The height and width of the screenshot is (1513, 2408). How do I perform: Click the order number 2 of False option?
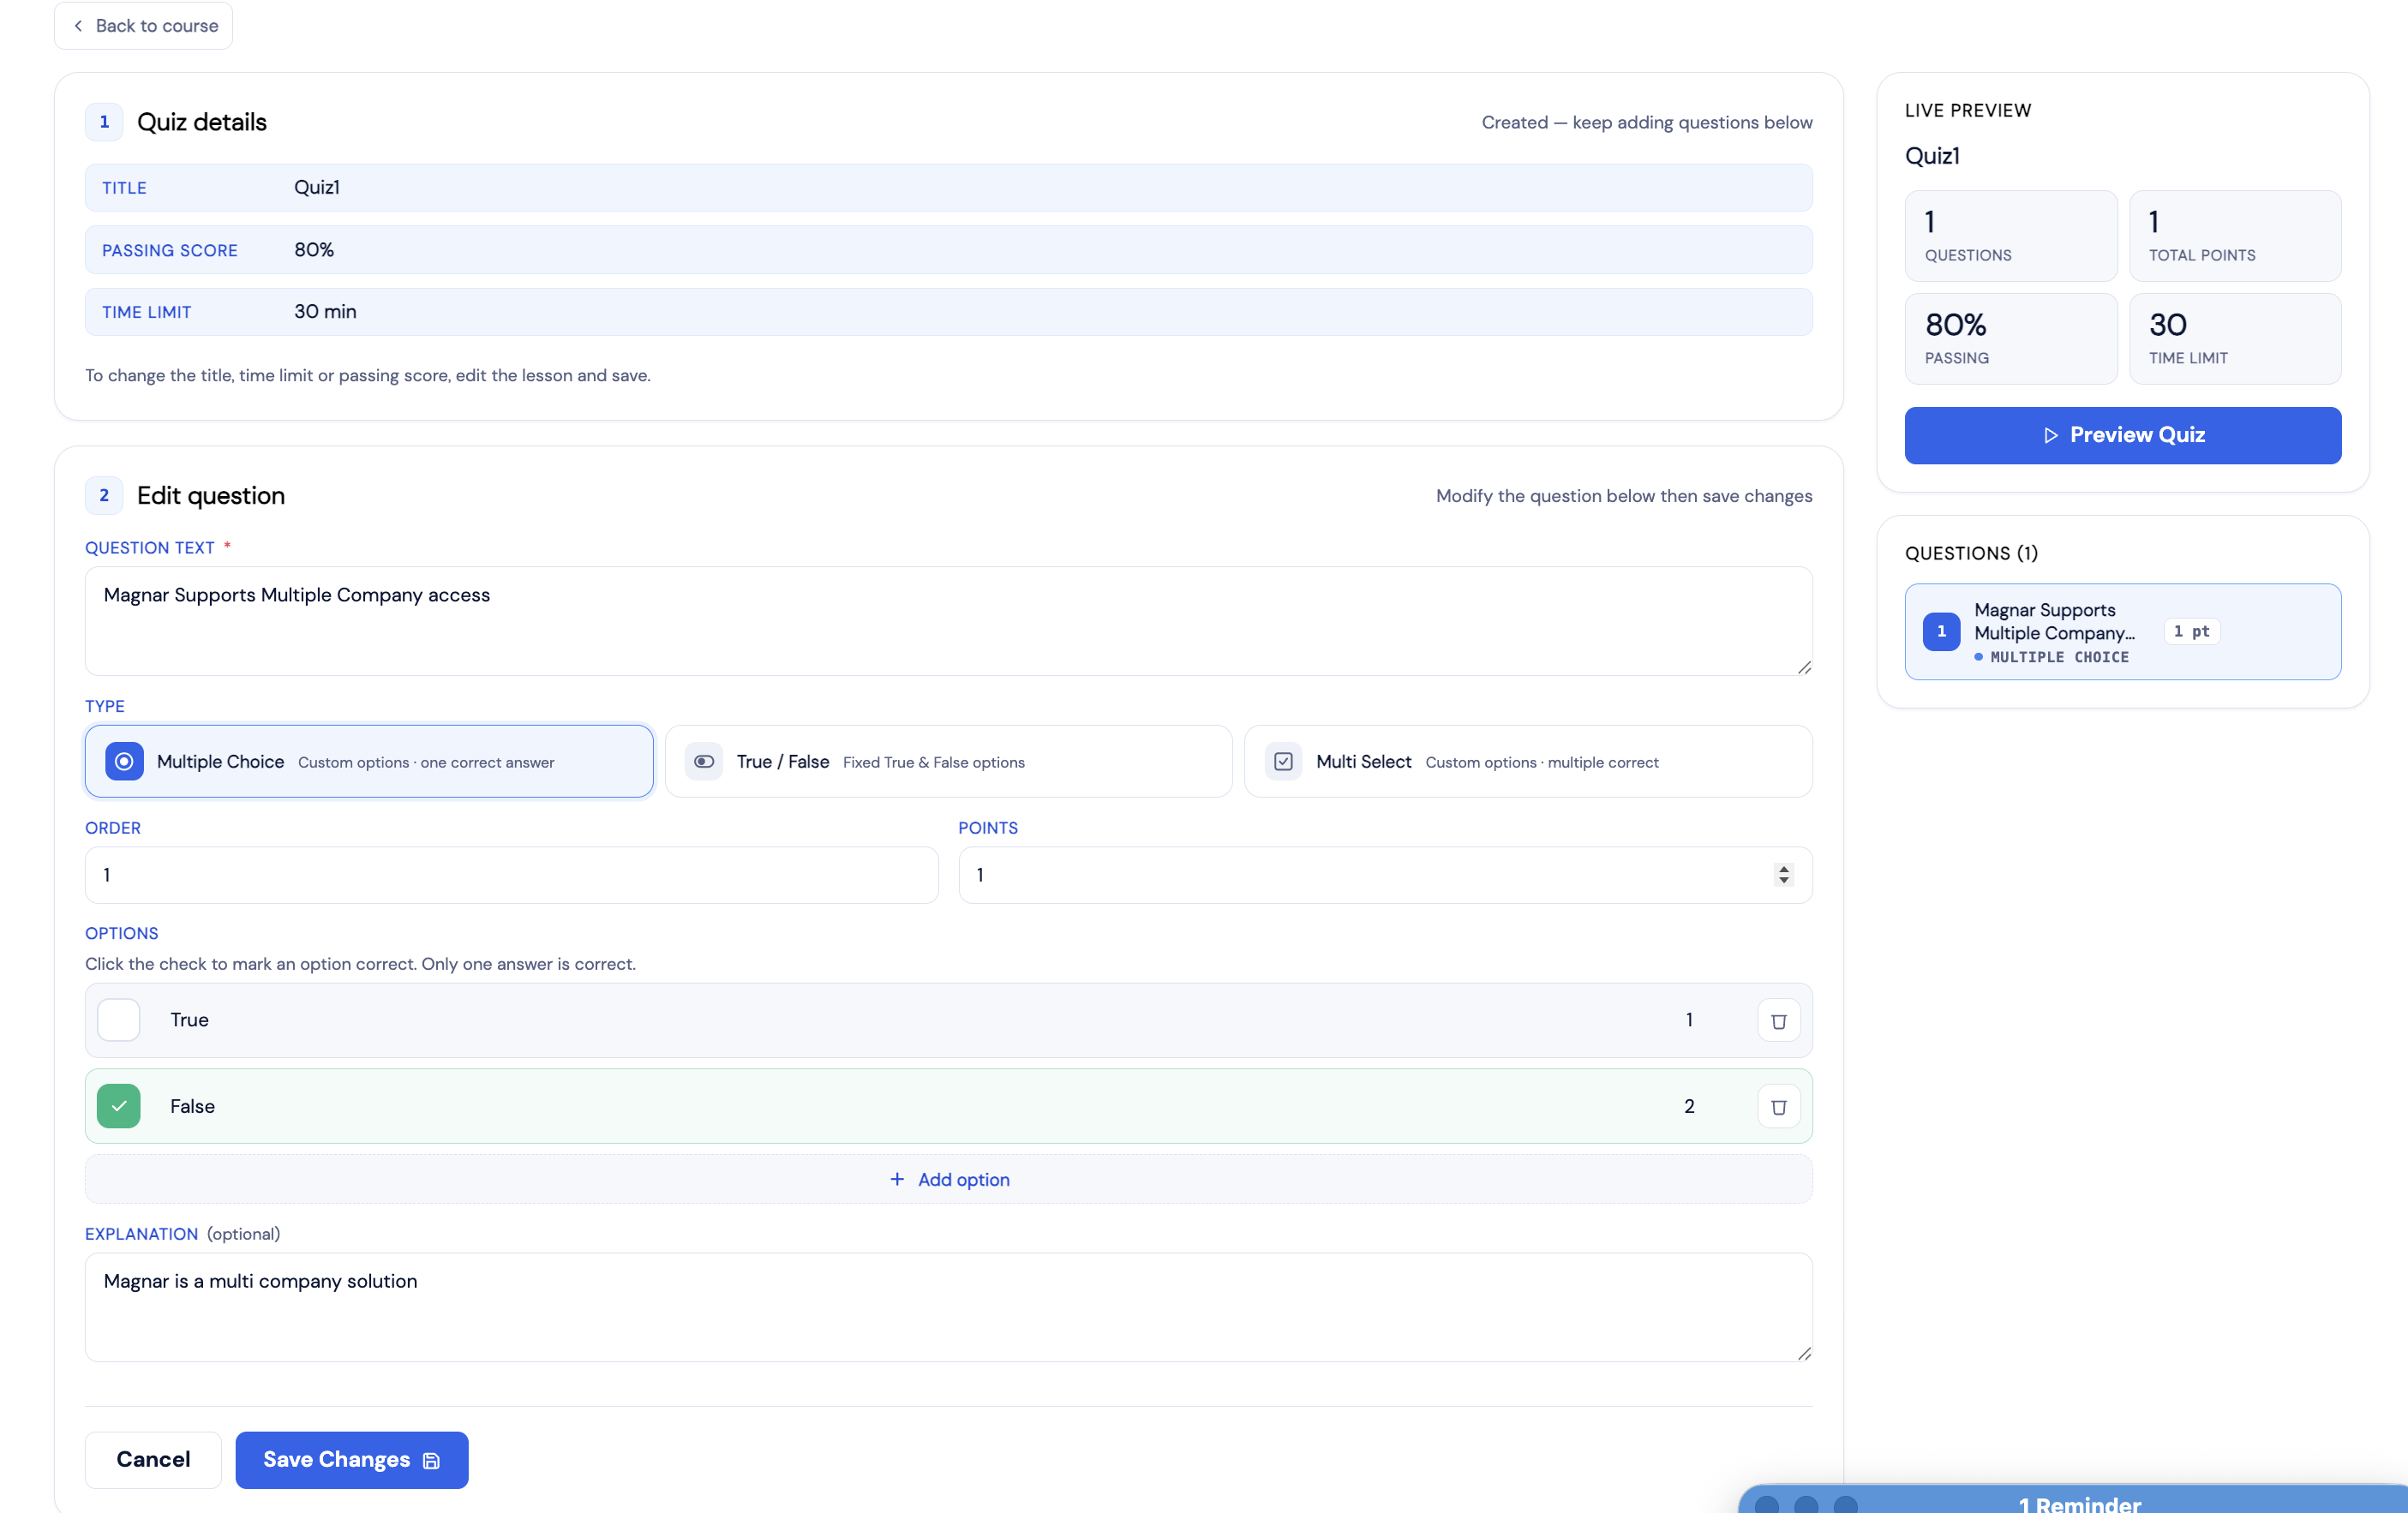click(1689, 1106)
